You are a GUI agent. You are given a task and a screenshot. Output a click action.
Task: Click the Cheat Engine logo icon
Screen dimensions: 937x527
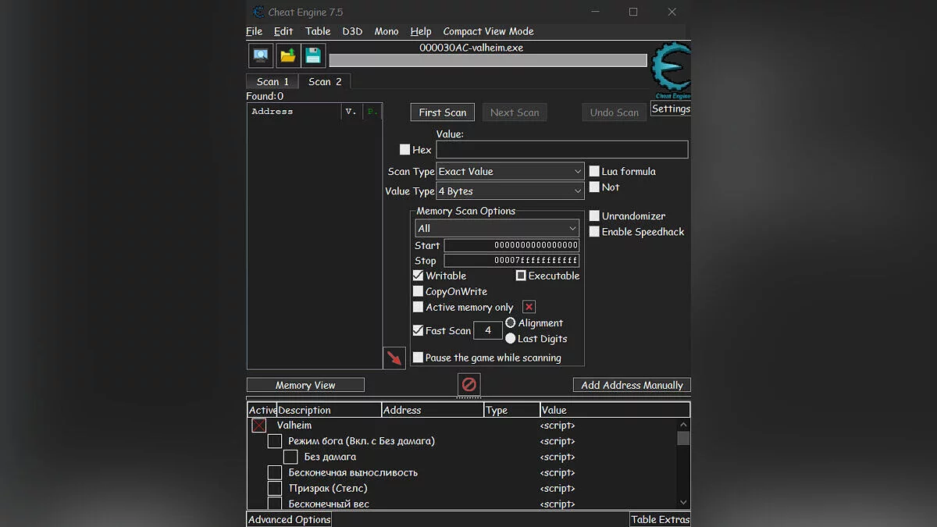[671, 70]
